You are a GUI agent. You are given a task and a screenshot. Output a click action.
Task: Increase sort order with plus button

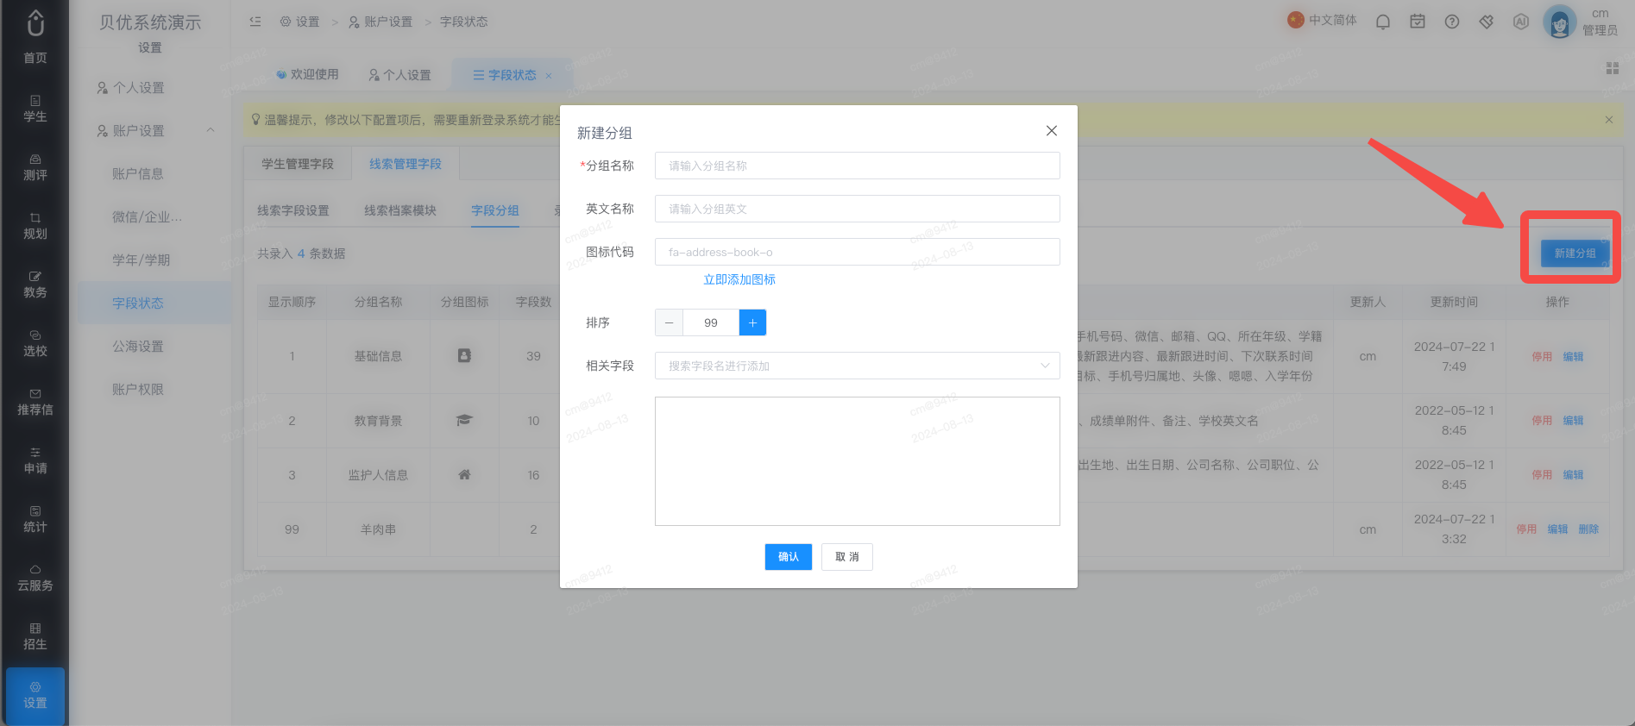752,322
